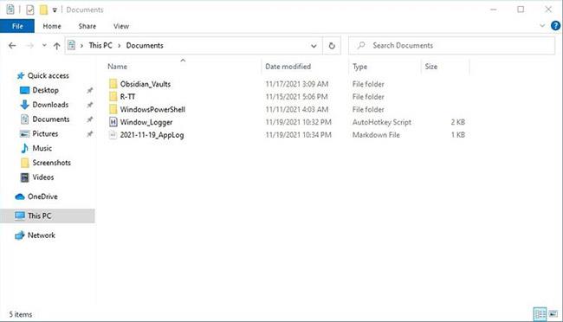Switch to the Home ribbon tab
Viewport: 563px width, 322px height.
(x=52, y=26)
